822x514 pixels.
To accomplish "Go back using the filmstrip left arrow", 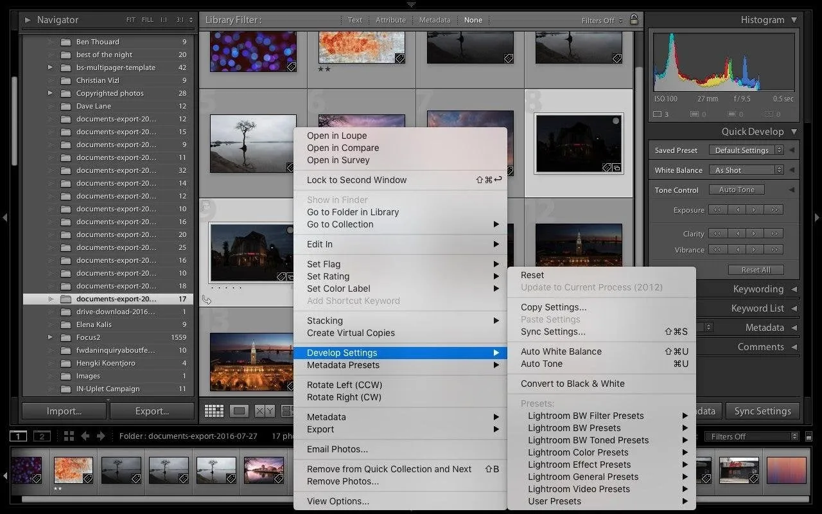I will [85, 436].
